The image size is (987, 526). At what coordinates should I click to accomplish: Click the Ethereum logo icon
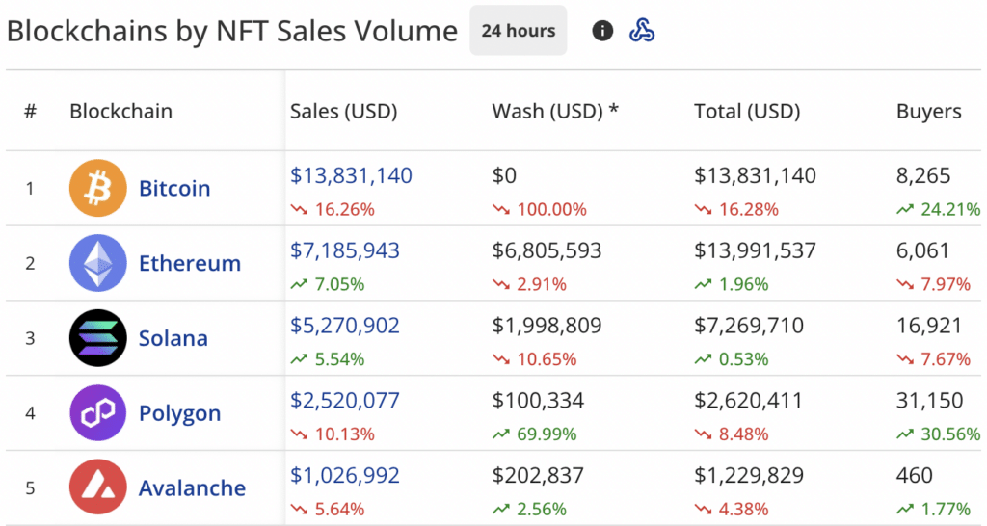pyautogui.click(x=98, y=263)
